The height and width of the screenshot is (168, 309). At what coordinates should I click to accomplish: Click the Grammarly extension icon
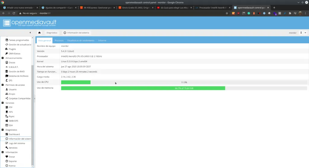pyautogui.click(x=249, y=13)
